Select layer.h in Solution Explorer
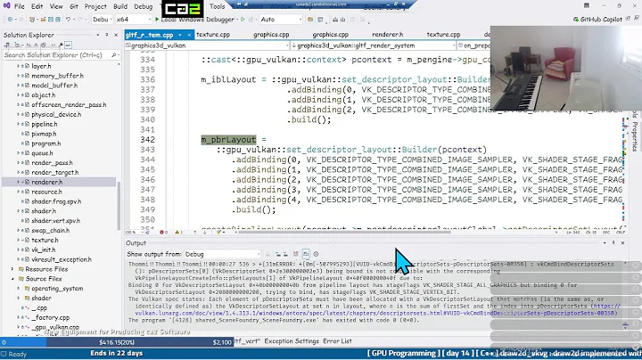This screenshot has width=642, height=360. pyautogui.click(x=41, y=66)
